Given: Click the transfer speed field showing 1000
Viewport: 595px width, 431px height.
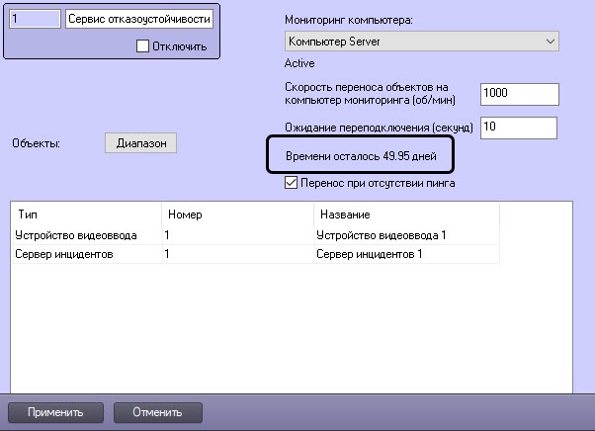Looking at the screenshot, I should [519, 94].
